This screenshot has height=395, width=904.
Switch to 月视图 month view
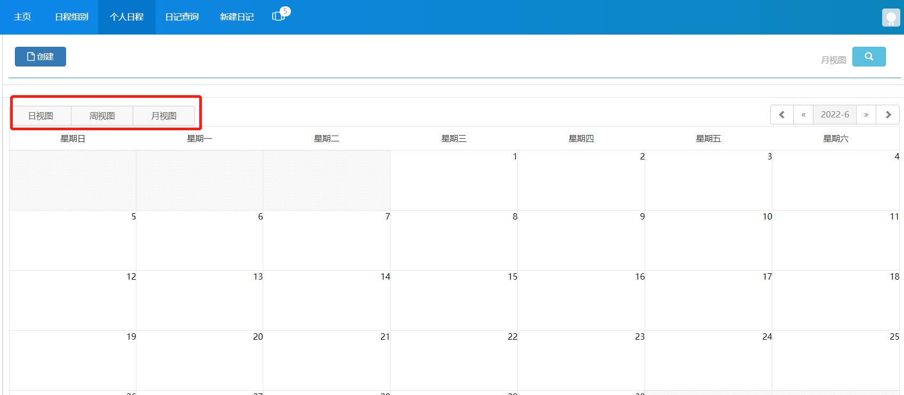164,116
